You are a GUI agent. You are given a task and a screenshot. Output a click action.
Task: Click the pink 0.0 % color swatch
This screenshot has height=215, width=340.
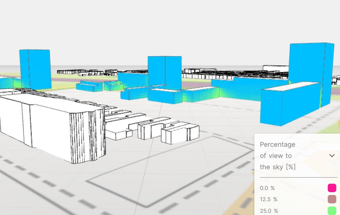(332, 188)
